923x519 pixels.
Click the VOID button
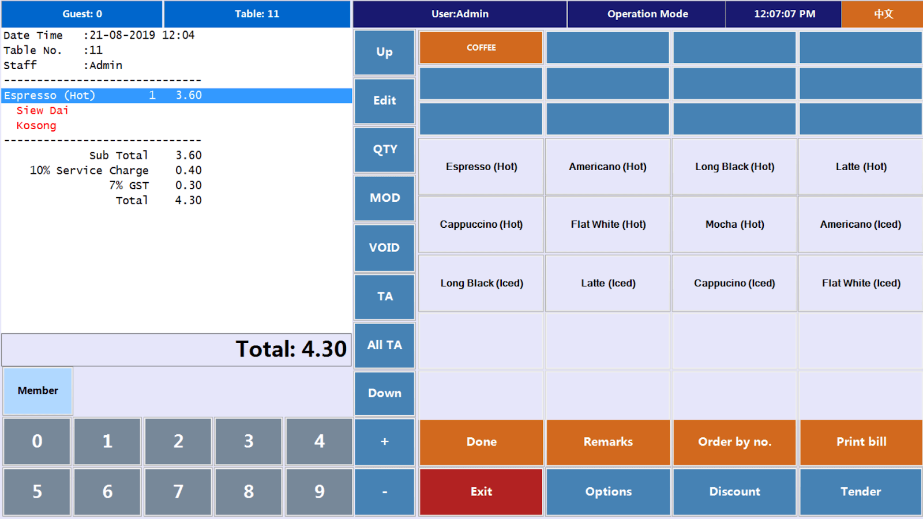(x=384, y=247)
